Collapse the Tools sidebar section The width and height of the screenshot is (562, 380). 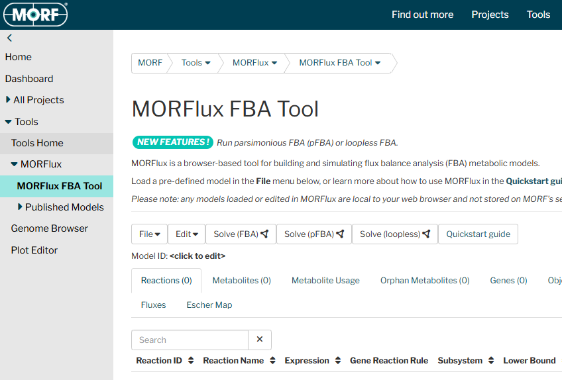(x=8, y=122)
